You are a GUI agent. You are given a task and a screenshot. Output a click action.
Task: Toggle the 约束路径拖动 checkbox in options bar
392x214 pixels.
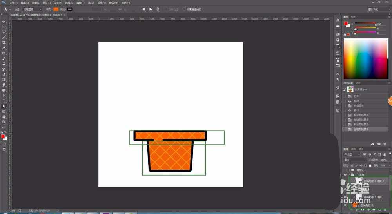[184, 9]
